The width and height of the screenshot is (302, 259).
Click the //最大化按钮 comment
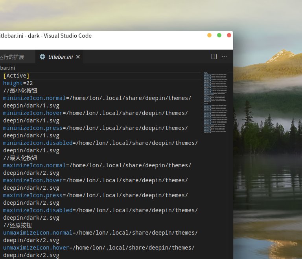click(20, 158)
